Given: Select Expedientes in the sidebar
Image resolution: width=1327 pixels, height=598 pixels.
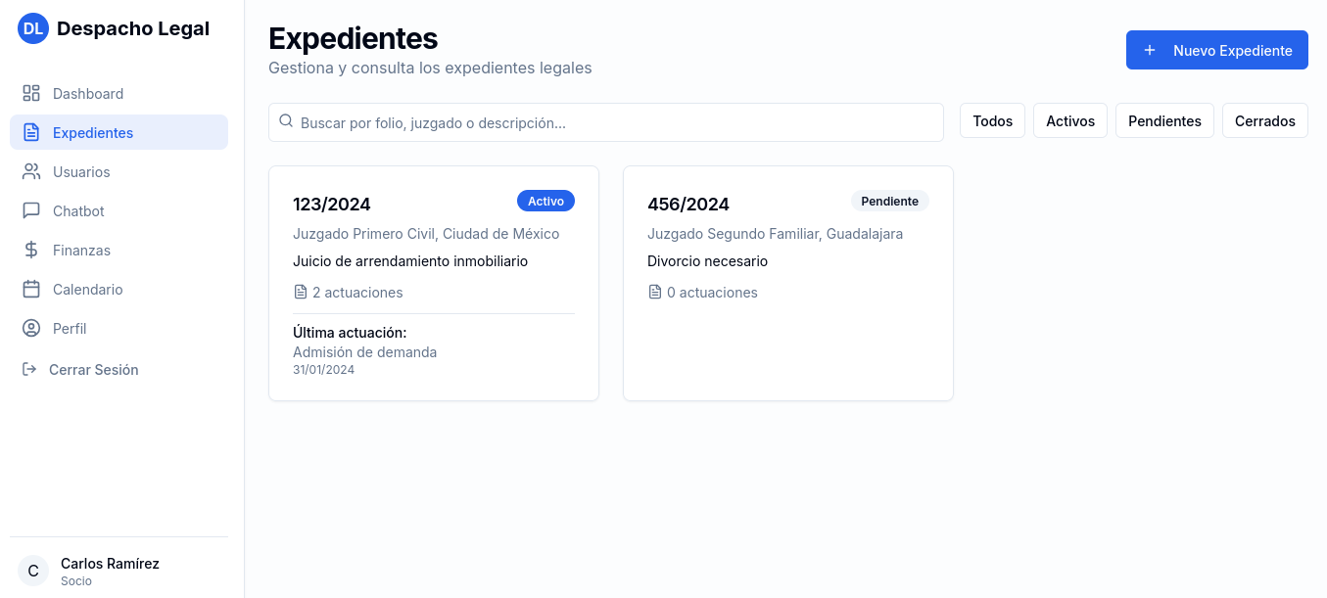Looking at the screenshot, I should [x=118, y=132].
